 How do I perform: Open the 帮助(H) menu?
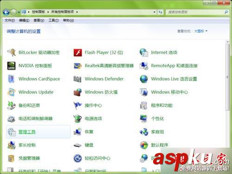(x=68, y=20)
